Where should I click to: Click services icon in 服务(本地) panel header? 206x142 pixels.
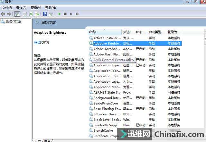[x=37, y=22]
